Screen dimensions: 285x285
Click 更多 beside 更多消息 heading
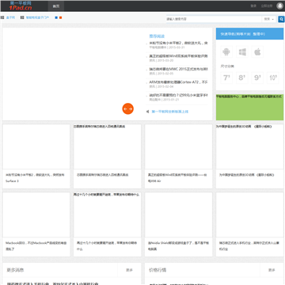[129, 270]
